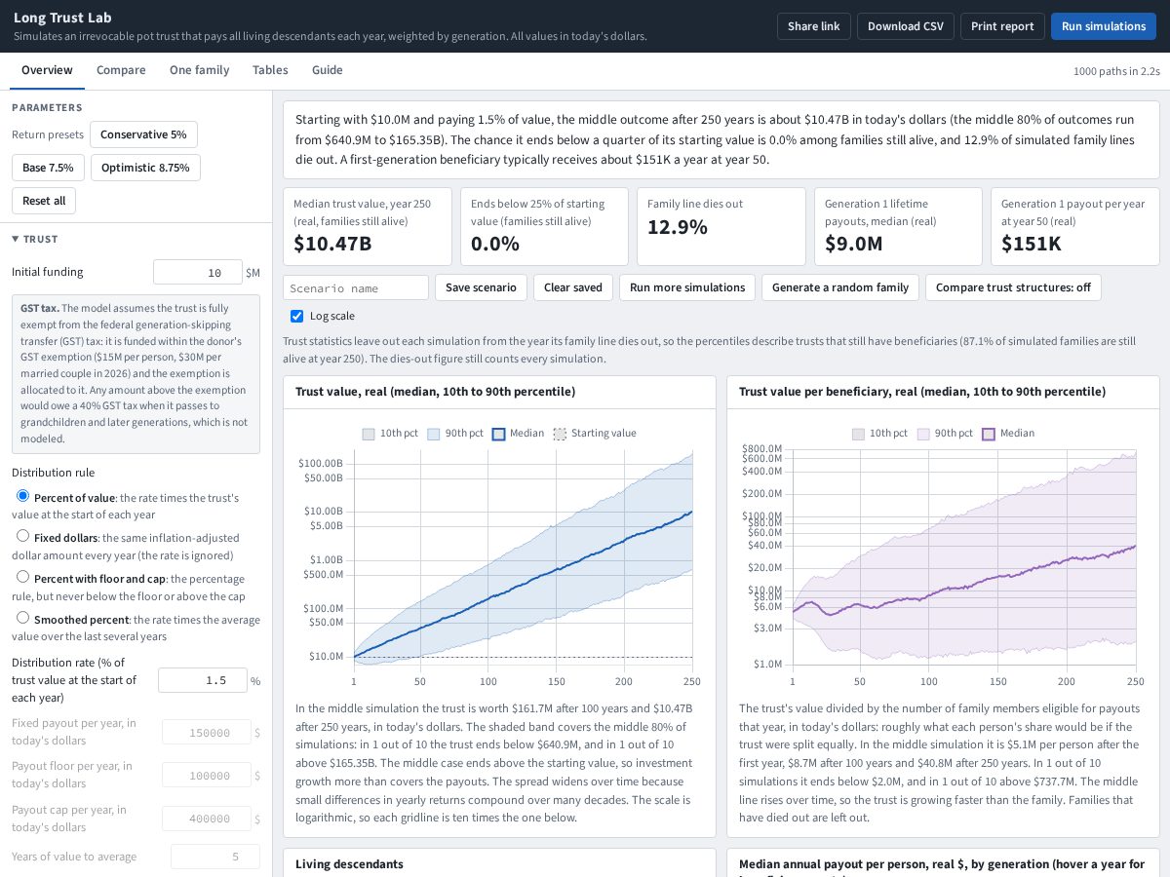This screenshot has width=1170, height=877.
Task: Select Fixed dollars distribution rule
Action: pyautogui.click(x=23, y=536)
